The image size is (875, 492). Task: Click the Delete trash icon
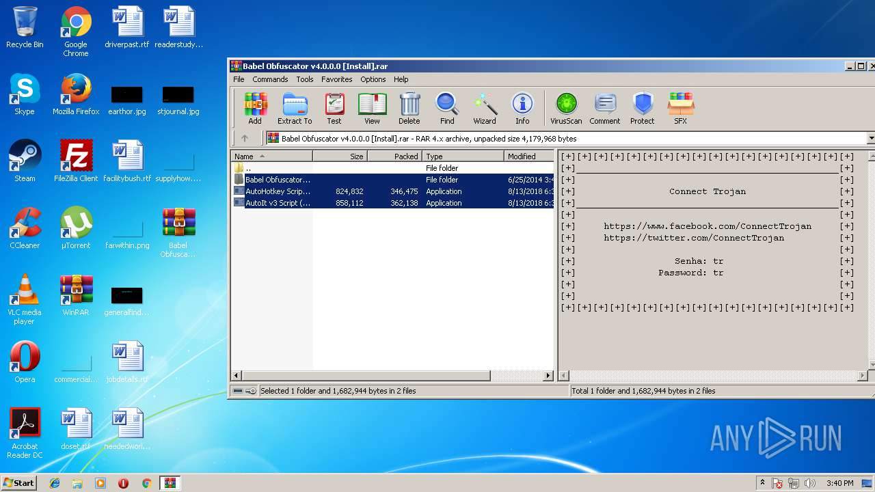[x=409, y=109]
